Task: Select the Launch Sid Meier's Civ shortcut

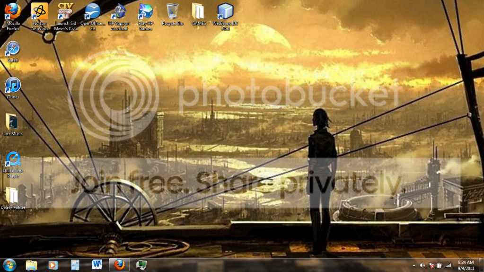Action: [x=66, y=17]
